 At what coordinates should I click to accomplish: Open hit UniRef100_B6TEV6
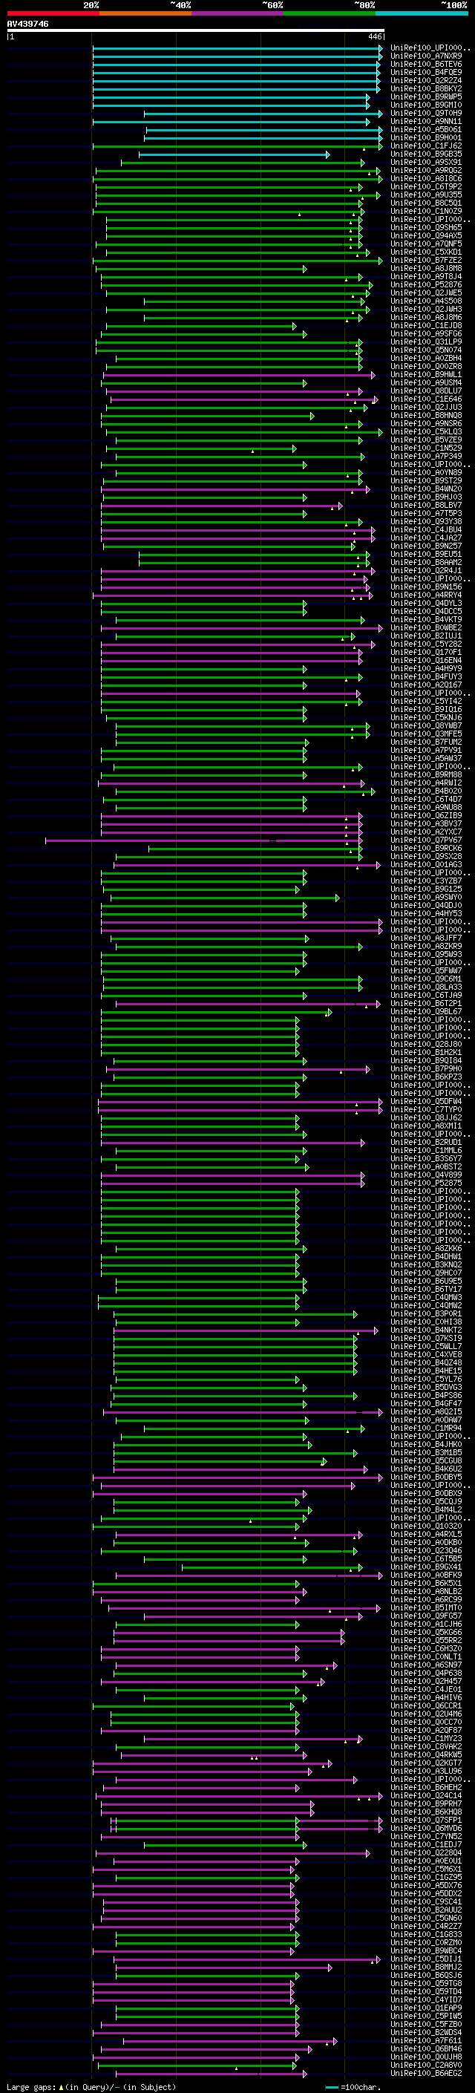coord(426,64)
